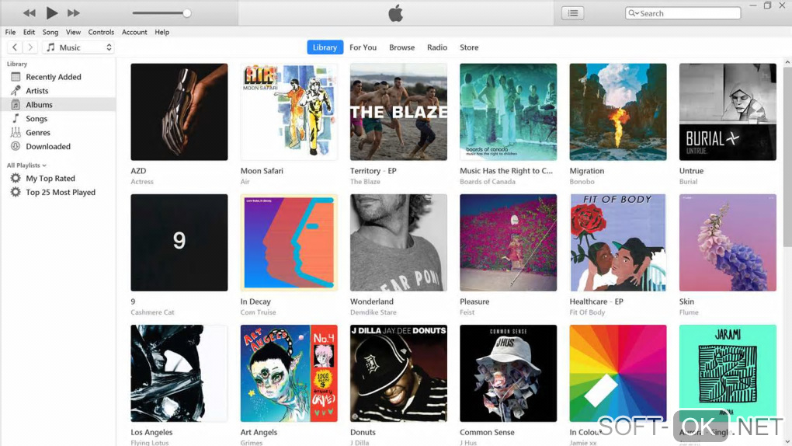Select Recently Added in the sidebar

point(53,77)
